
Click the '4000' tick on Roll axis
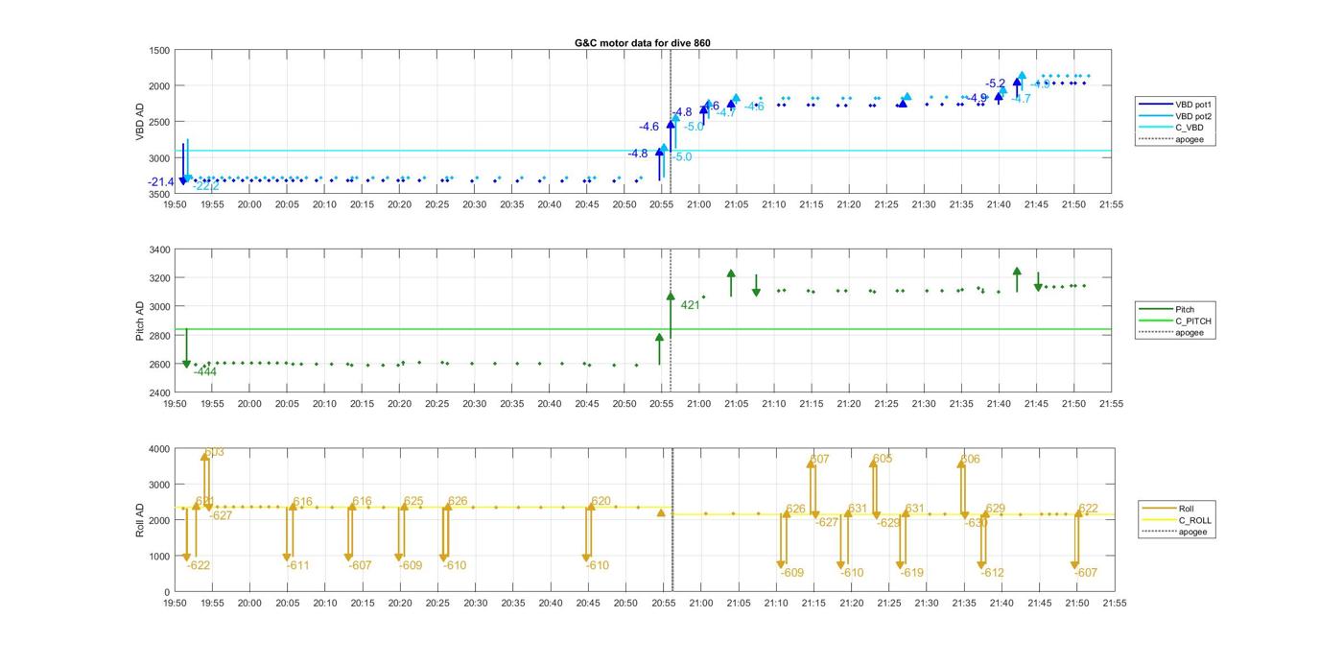tap(159, 449)
